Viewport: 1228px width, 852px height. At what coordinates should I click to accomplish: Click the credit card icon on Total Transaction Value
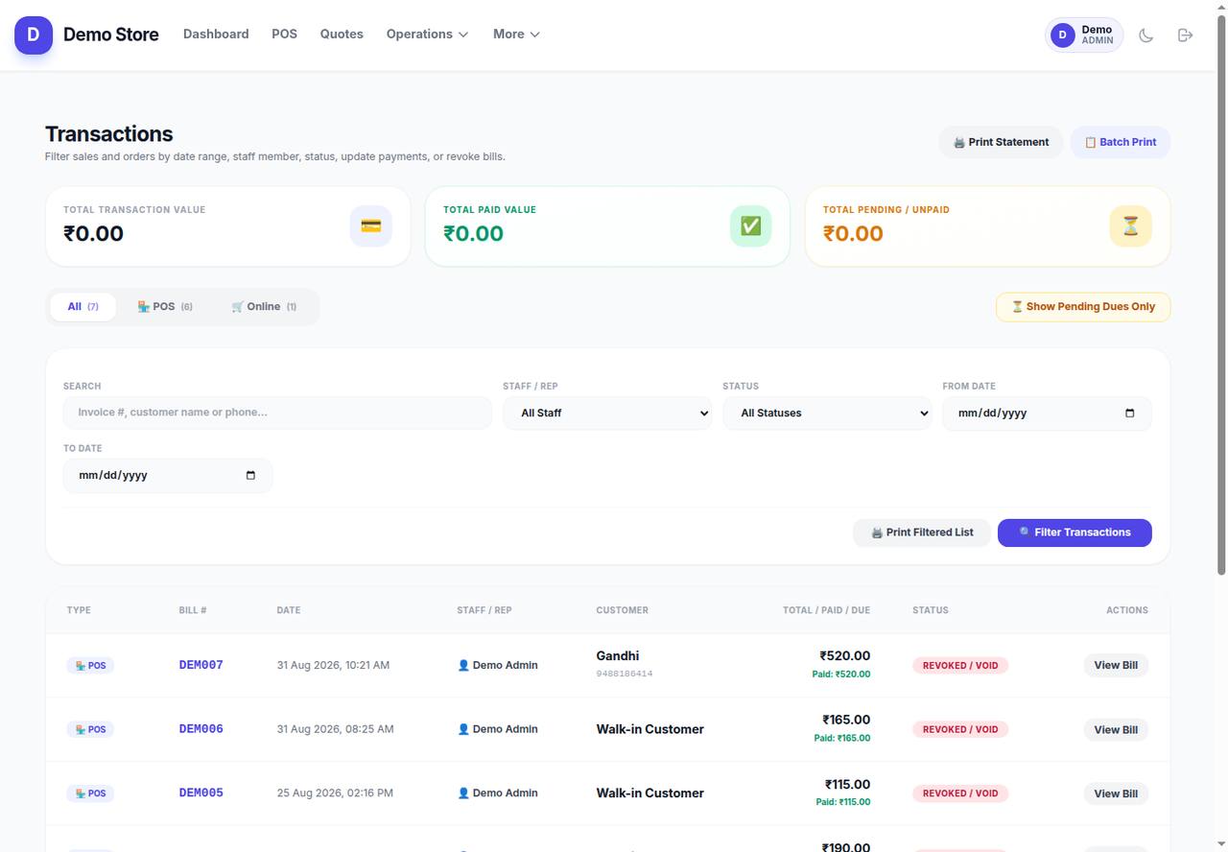click(x=371, y=226)
